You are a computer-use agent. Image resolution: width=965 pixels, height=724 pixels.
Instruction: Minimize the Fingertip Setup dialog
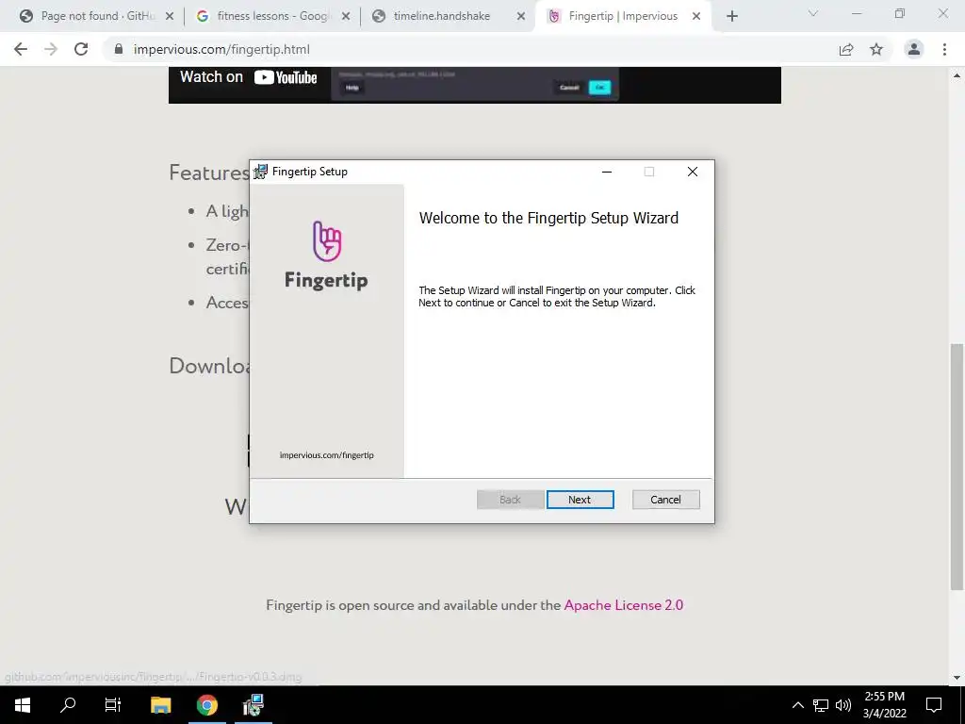point(607,172)
